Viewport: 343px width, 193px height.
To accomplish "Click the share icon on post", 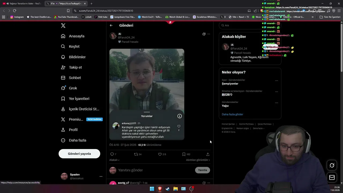I will 208,154.
